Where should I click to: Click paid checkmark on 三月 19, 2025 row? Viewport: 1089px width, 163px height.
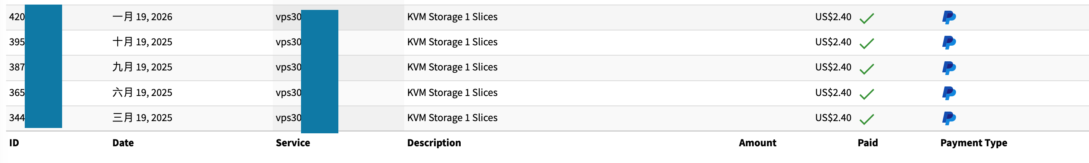[x=866, y=119]
